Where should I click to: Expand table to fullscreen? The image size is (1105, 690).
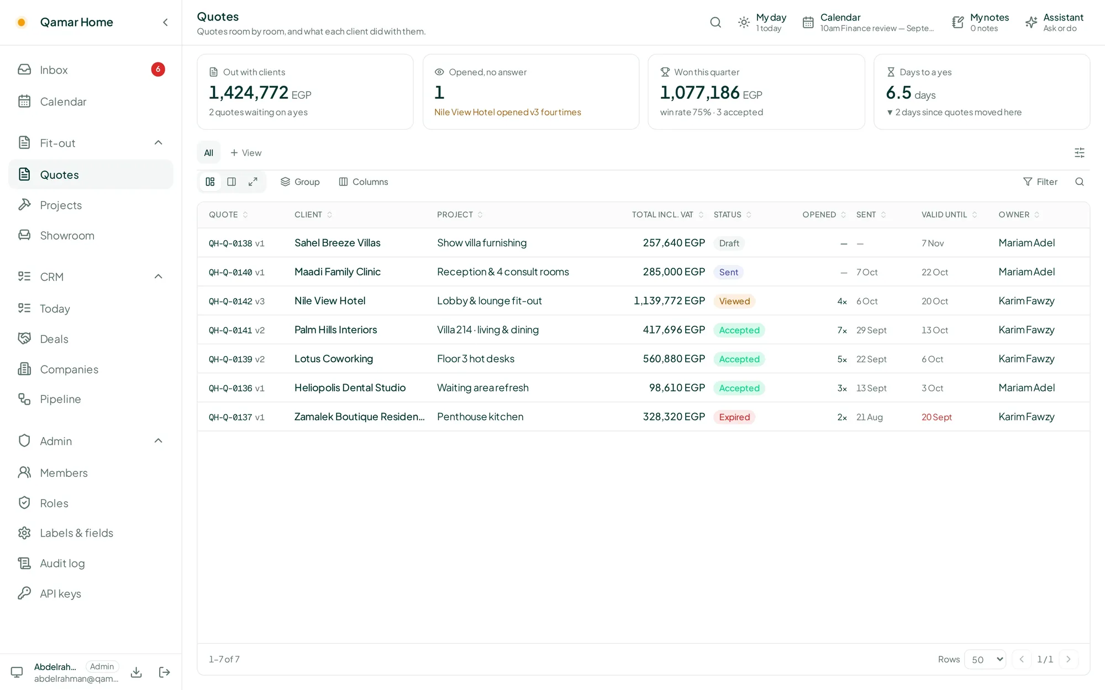tap(253, 182)
